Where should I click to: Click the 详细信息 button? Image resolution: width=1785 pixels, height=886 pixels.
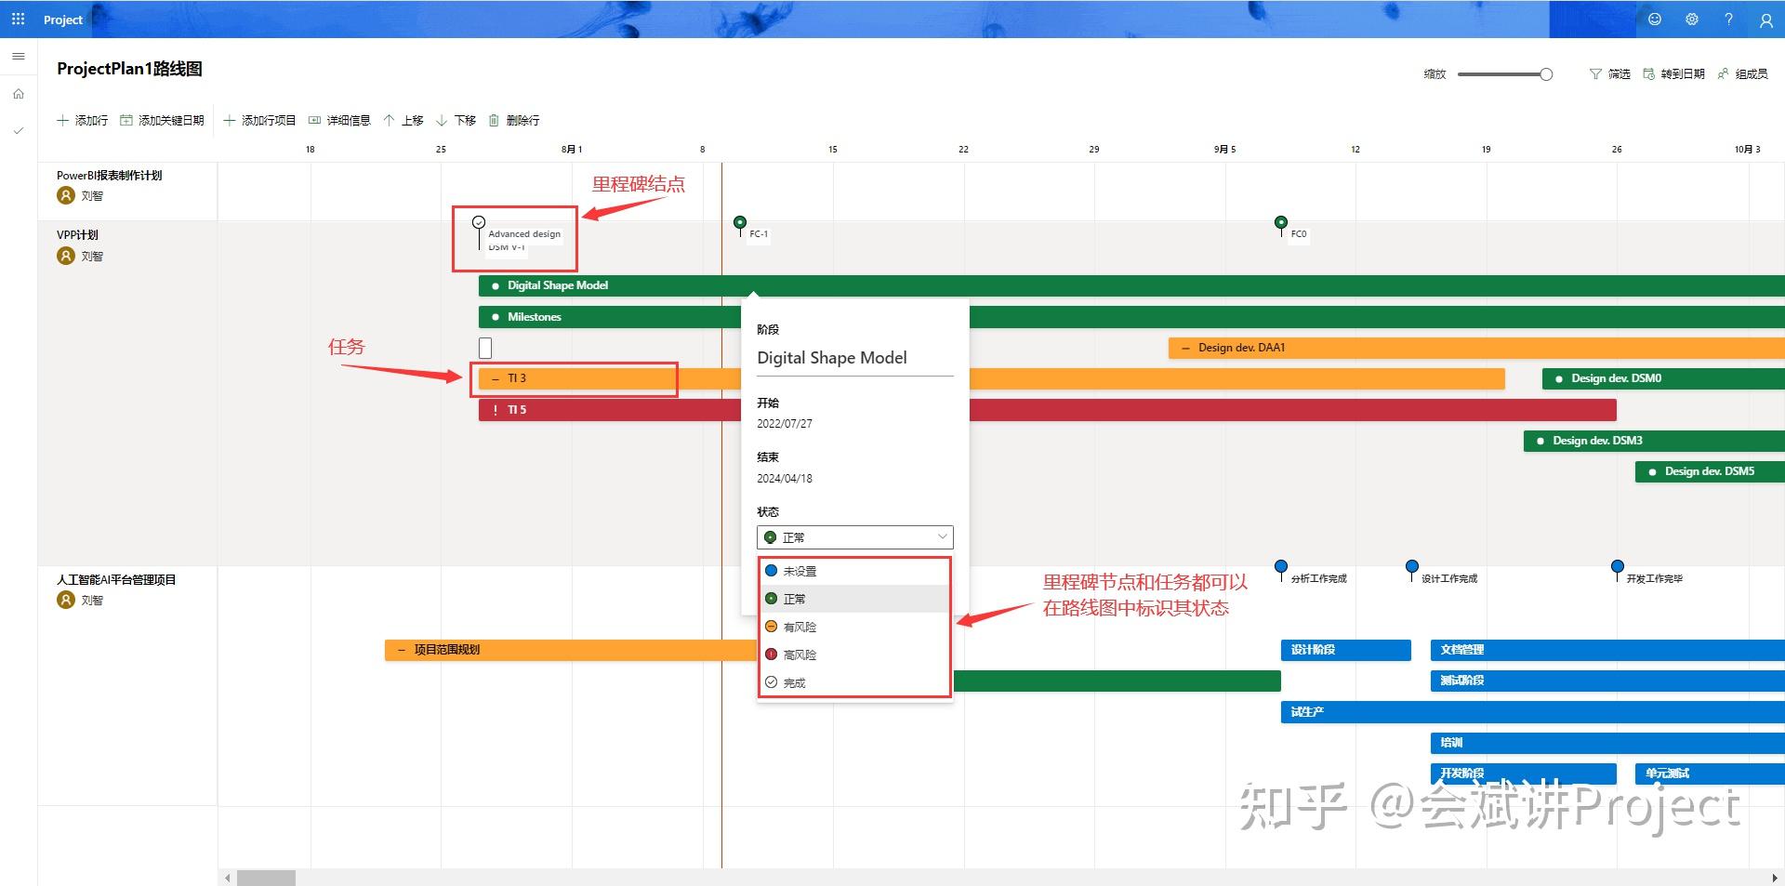339,120
